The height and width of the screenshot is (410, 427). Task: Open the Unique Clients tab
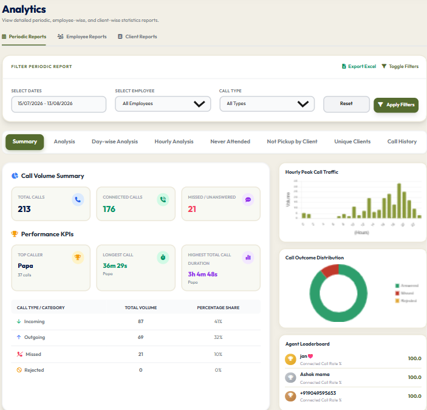click(x=352, y=142)
